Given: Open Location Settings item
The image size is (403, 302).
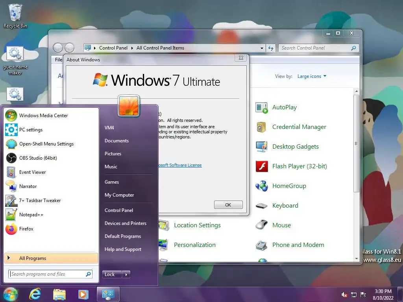Looking at the screenshot, I should click(x=197, y=225).
